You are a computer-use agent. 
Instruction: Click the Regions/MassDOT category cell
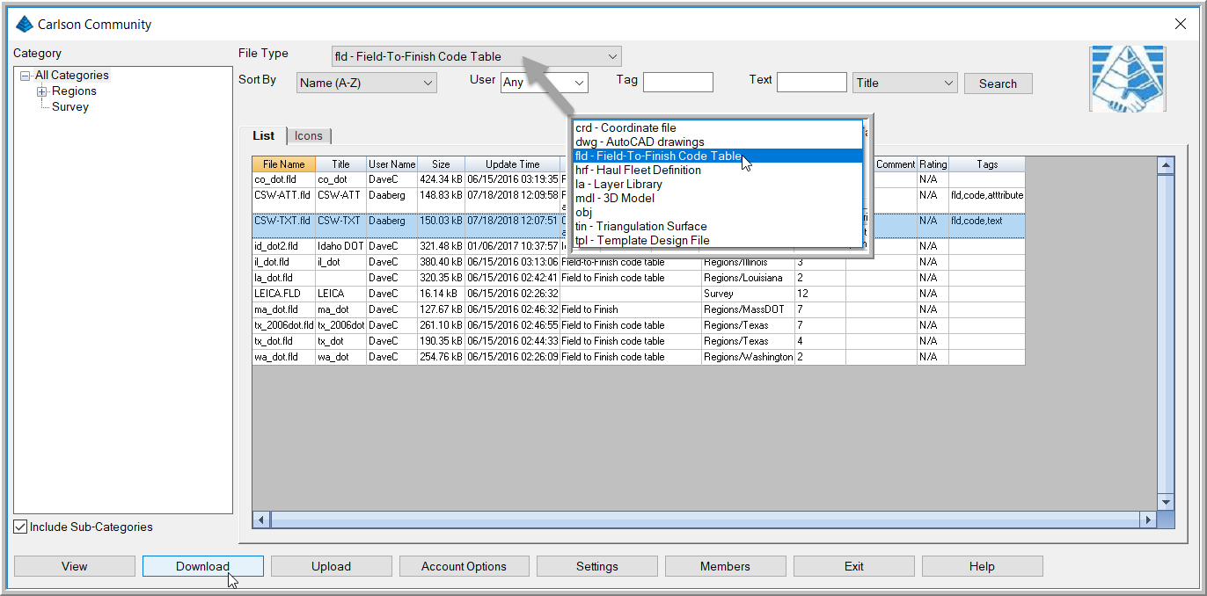coord(748,309)
